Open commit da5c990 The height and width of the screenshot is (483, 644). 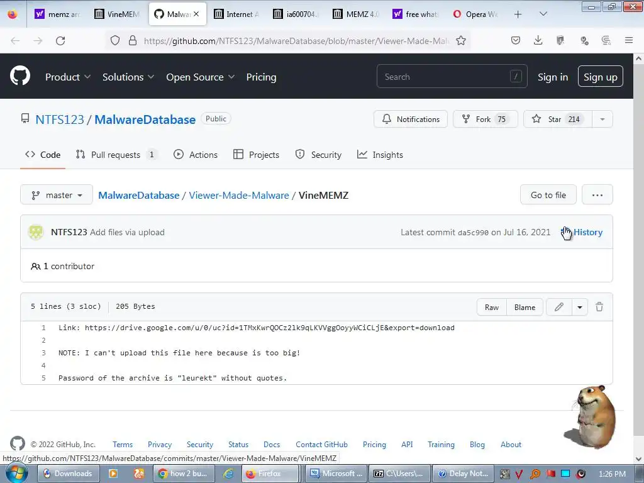click(473, 233)
